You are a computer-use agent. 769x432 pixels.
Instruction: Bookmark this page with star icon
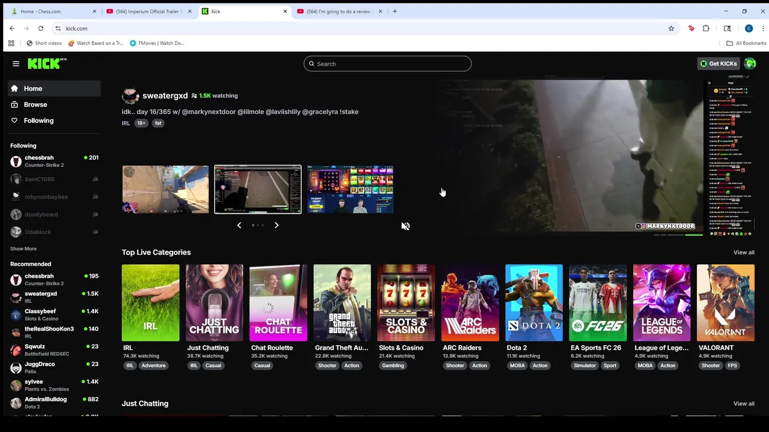[671, 28]
